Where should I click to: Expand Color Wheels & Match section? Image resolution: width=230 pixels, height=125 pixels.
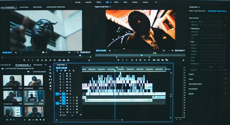195,84
